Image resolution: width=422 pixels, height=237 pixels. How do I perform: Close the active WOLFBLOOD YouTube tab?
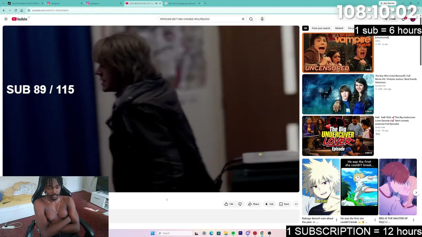pos(160,3)
